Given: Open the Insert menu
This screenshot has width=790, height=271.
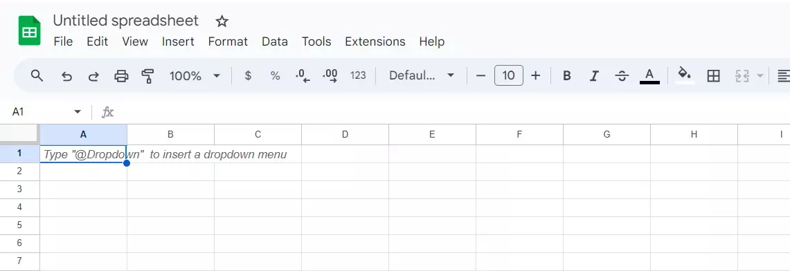Looking at the screenshot, I should point(178,41).
